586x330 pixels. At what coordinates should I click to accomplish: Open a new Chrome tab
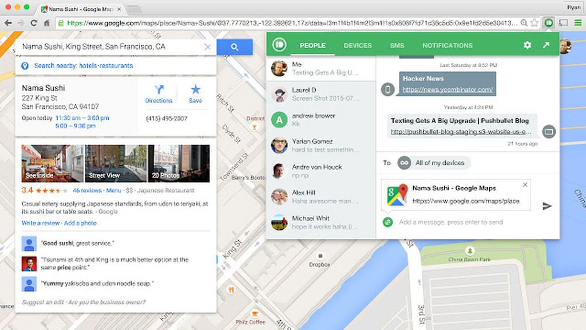coord(134,9)
